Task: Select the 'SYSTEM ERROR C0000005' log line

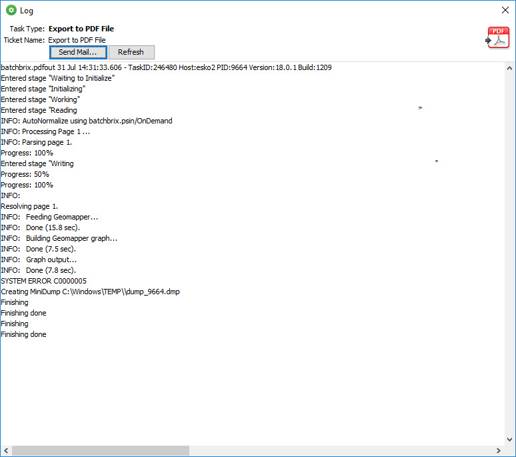Action: 44,281
